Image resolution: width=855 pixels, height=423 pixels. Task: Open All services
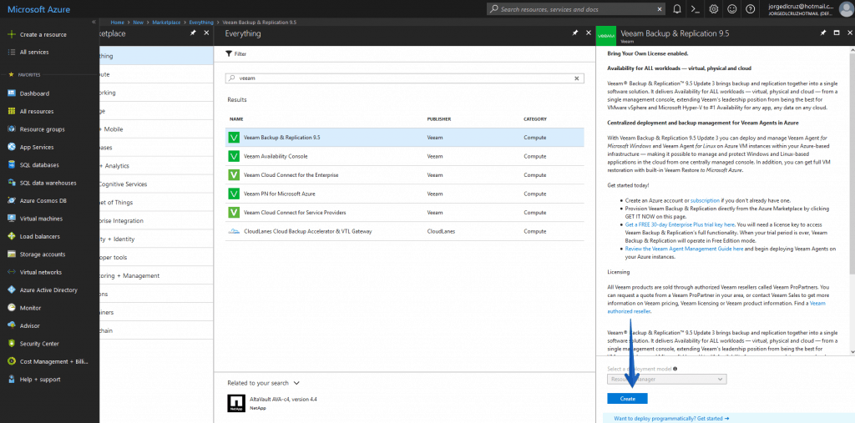(x=28, y=53)
